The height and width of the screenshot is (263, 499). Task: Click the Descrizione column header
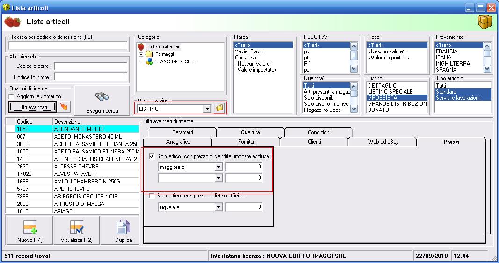tap(96, 121)
